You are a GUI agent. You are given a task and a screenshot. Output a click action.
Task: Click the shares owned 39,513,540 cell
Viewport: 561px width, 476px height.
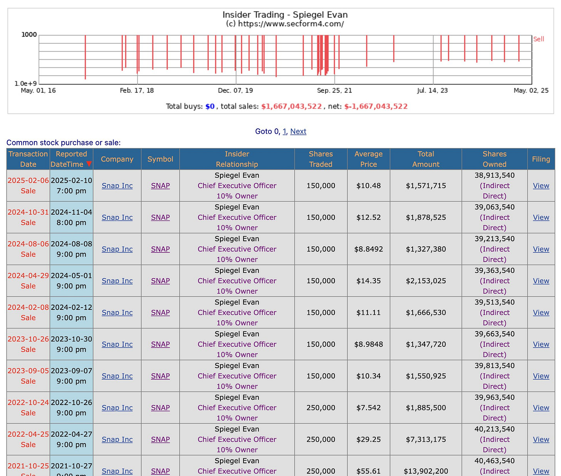tap(495, 313)
